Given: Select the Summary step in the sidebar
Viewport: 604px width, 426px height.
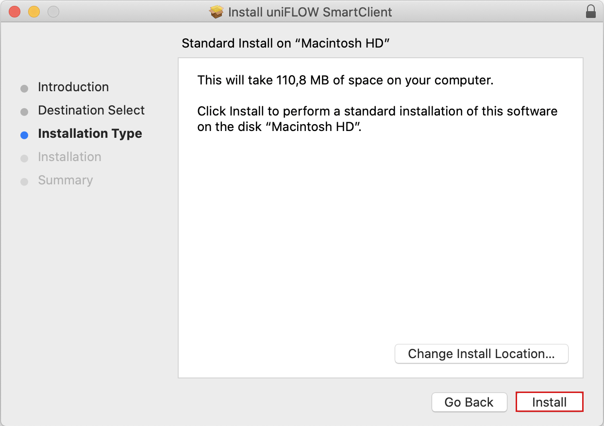Looking at the screenshot, I should pos(65,180).
